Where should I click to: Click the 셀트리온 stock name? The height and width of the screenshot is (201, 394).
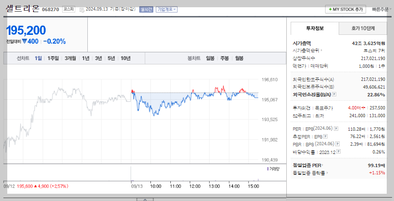[23, 9]
